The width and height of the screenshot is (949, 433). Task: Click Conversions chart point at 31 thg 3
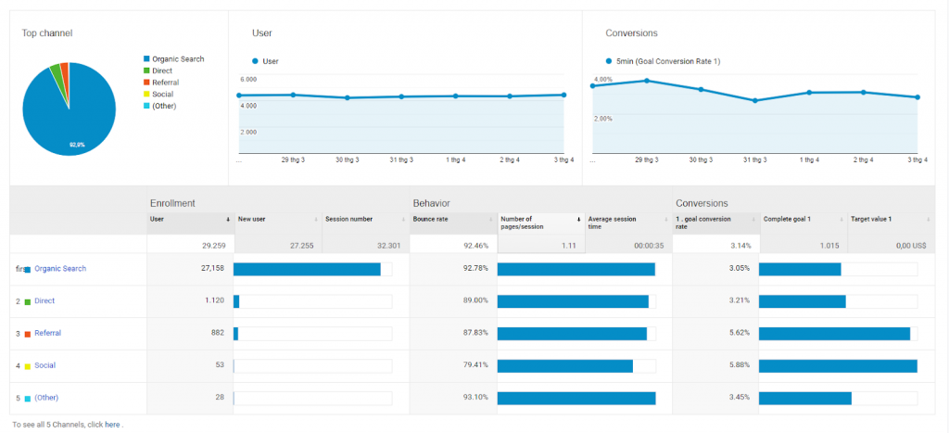pyautogui.click(x=755, y=100)
